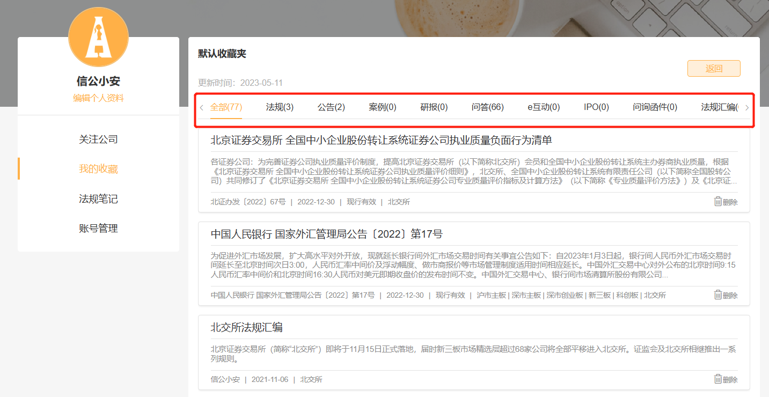Open 编辑个人资料 link
Screen dimensions: 769x397
coord(98,98)
